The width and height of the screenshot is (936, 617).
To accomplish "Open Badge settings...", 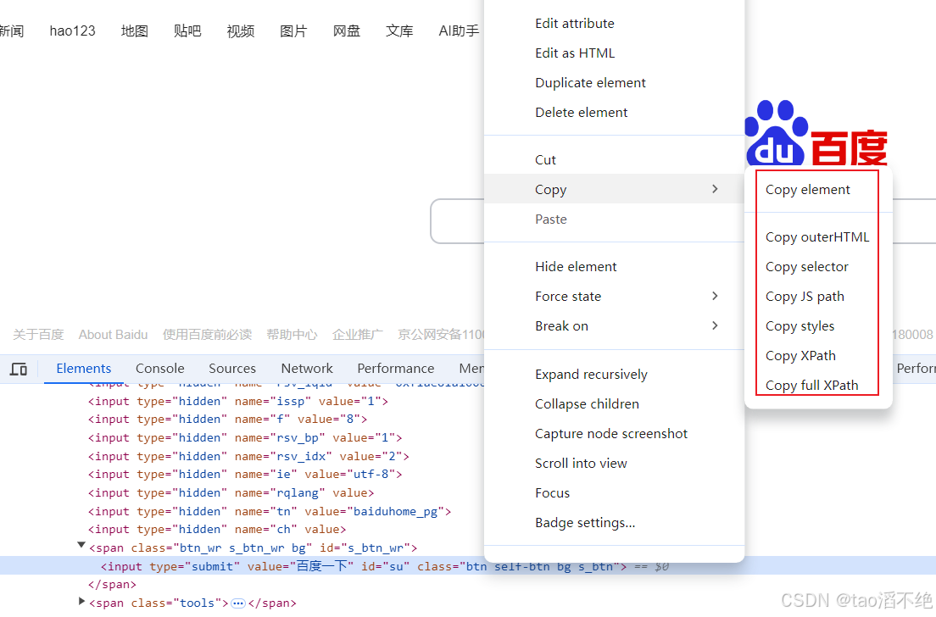I will [x=584, y=523].
